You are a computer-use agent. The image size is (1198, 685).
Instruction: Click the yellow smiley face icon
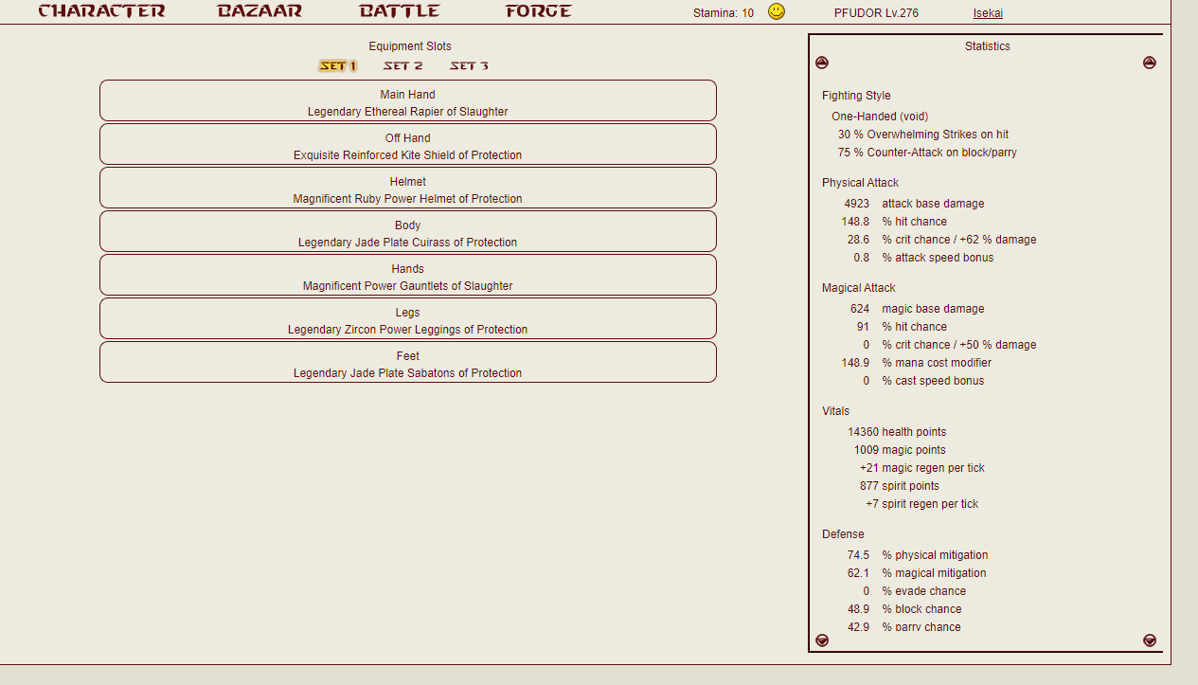777,12
